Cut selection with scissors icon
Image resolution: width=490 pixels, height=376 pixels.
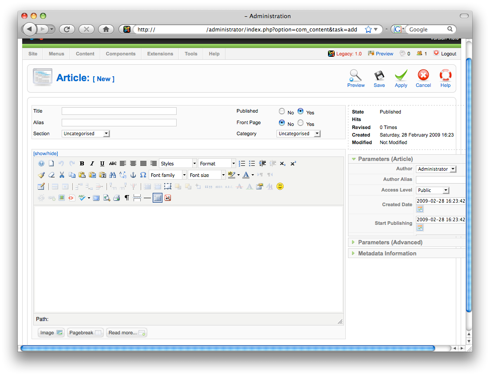(62, 175)
